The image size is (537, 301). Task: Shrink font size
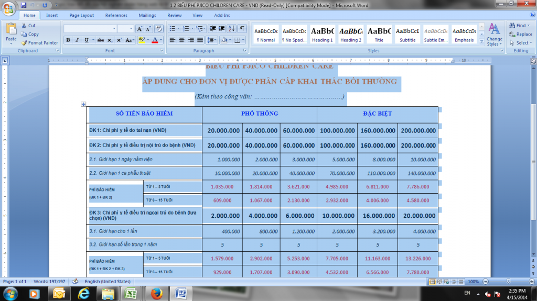(148, 29)
